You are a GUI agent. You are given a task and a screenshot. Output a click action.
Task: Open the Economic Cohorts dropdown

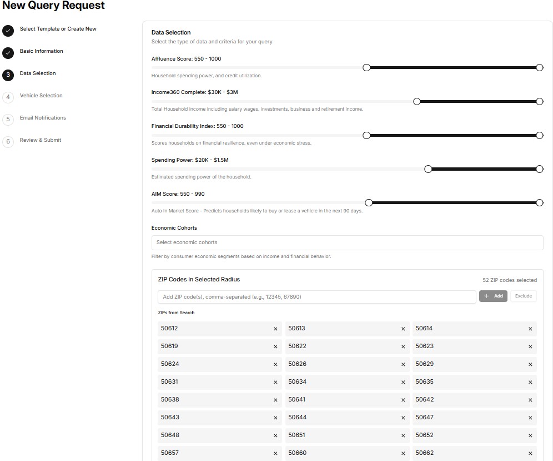pyautogui.click(x=347, y=242)
